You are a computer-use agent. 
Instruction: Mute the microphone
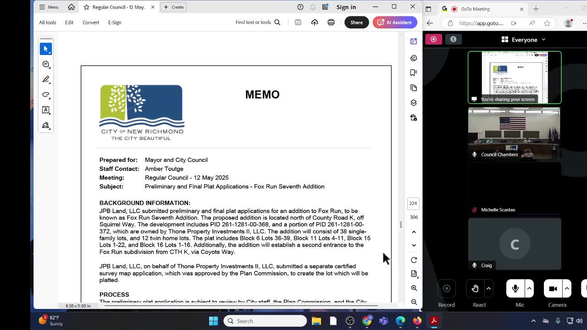[515, 288]
